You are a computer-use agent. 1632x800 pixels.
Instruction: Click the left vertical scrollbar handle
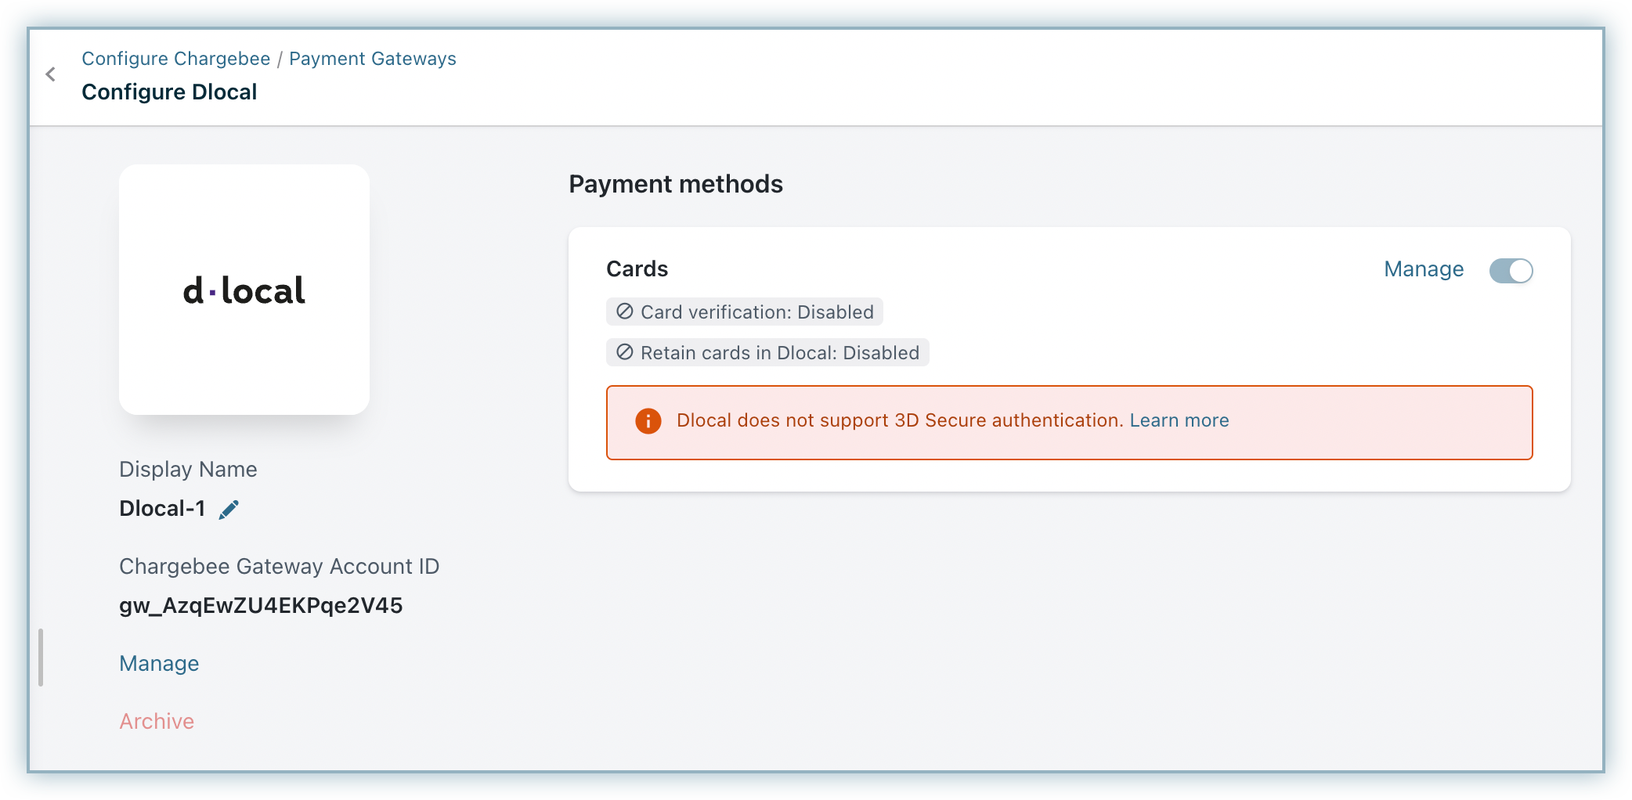click(41, 658)
